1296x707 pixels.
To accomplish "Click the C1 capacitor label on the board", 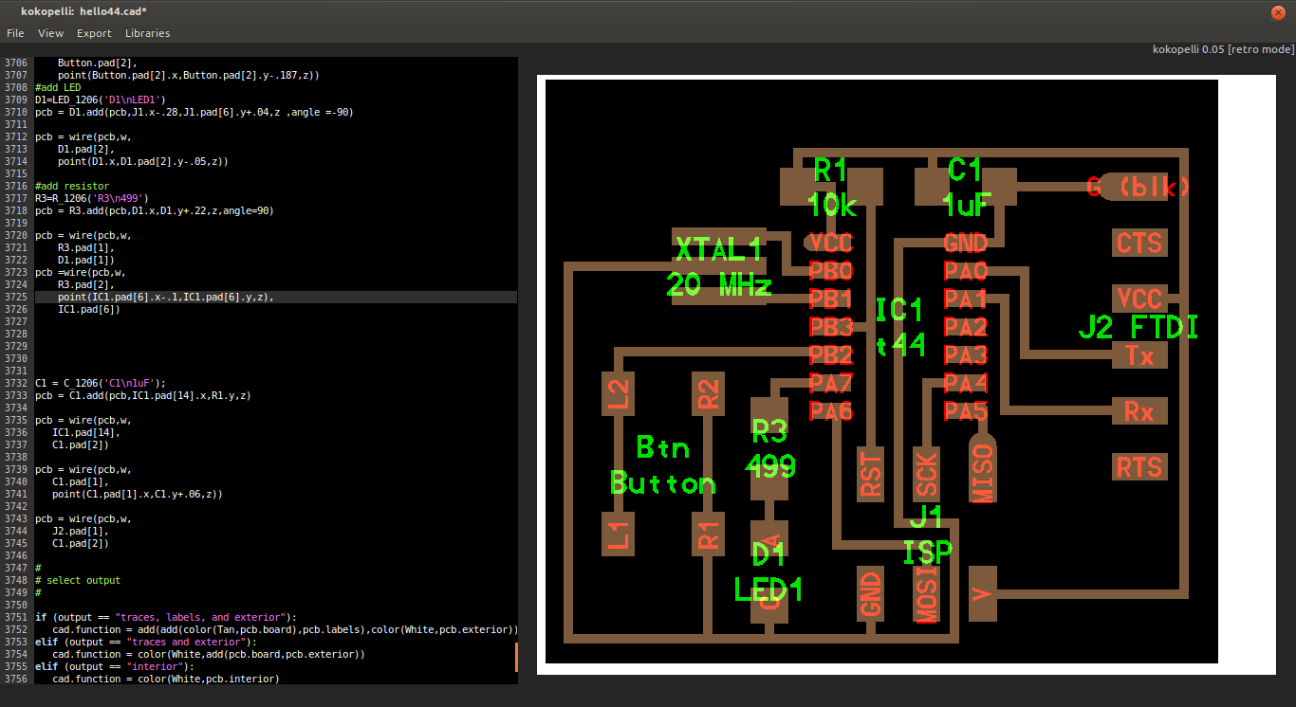I will point(965,171).
